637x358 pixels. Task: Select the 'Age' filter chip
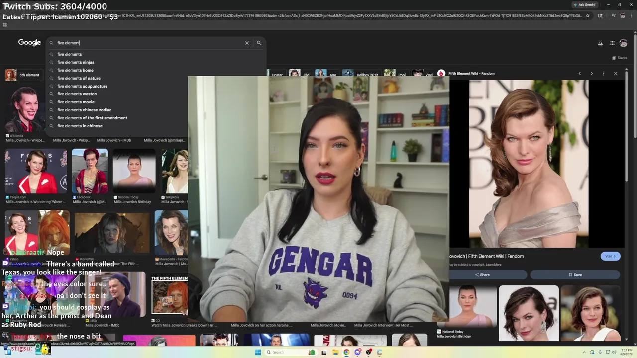pyautogui.click(x=326, y=74)
